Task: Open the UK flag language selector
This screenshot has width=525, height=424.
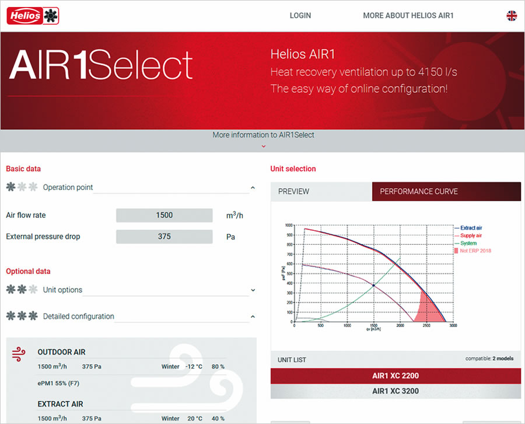Action: click(x=511, y=16)
